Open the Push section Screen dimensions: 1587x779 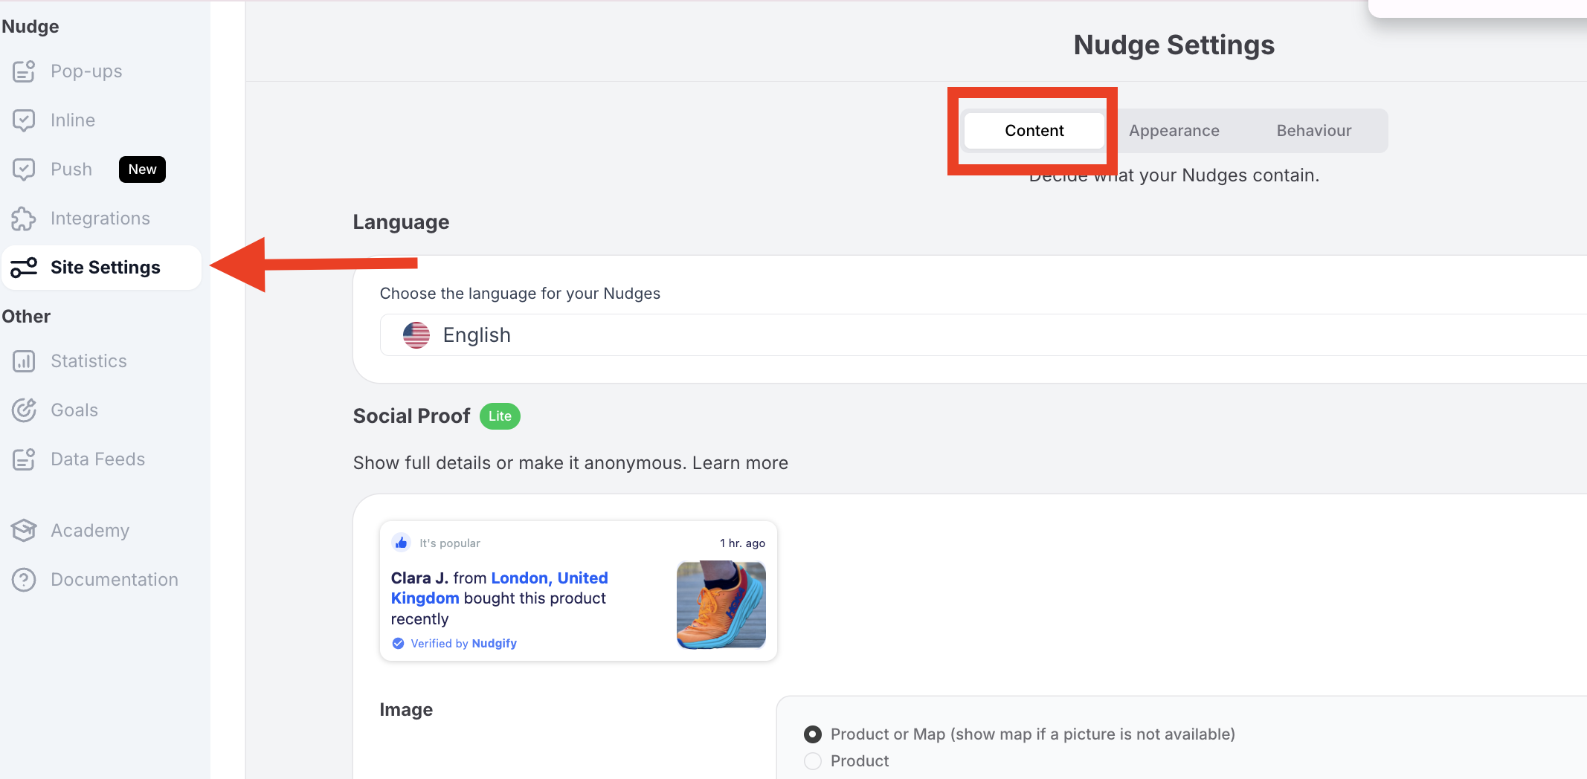[x=71, y=169]
